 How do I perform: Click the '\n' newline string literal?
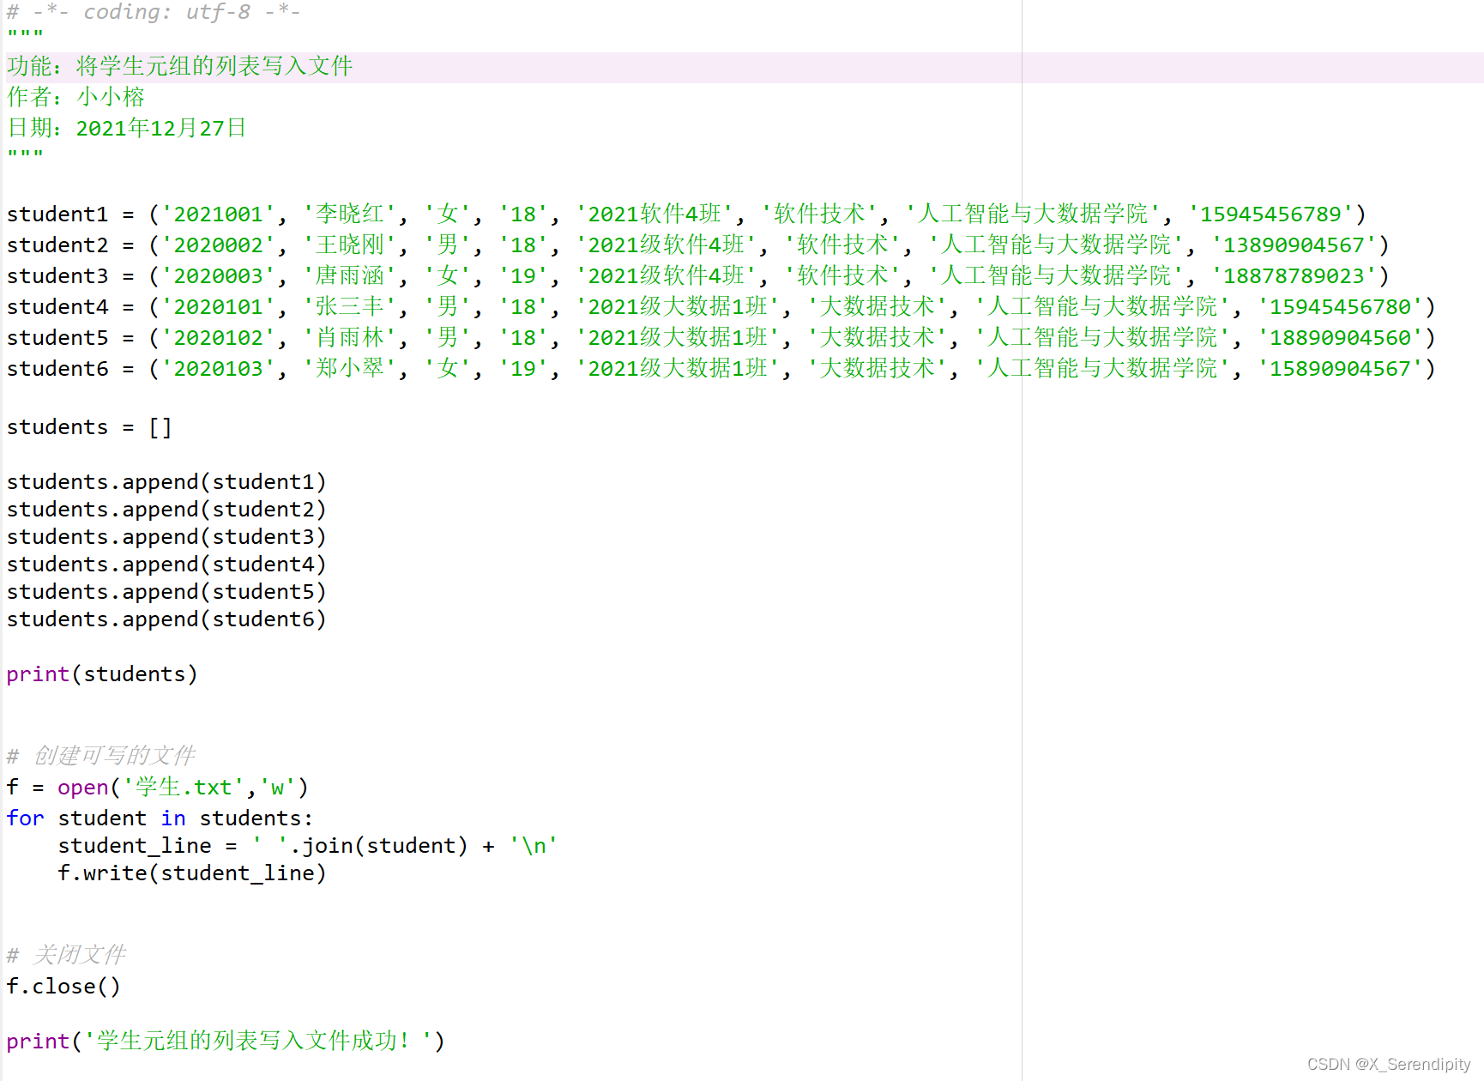(x=534, y=845)
